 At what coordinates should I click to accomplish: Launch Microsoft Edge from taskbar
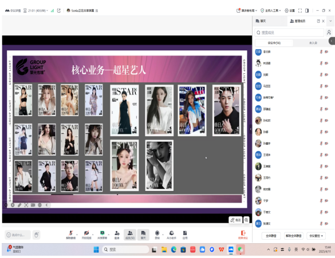[174, 249]
